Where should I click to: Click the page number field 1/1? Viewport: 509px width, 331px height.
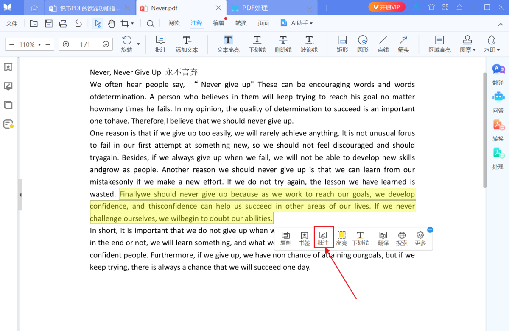click(85, 44)
